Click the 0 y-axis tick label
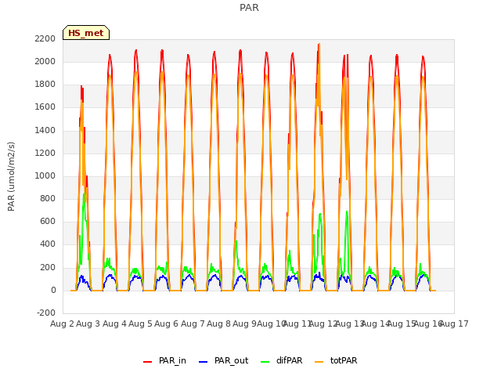The width and height of the screenshot is (501, 376). (x=53, y=290)
